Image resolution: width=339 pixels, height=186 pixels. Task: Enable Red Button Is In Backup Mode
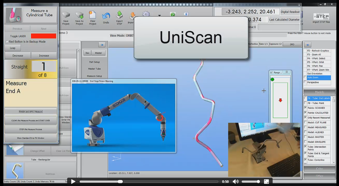pos(7,42)
